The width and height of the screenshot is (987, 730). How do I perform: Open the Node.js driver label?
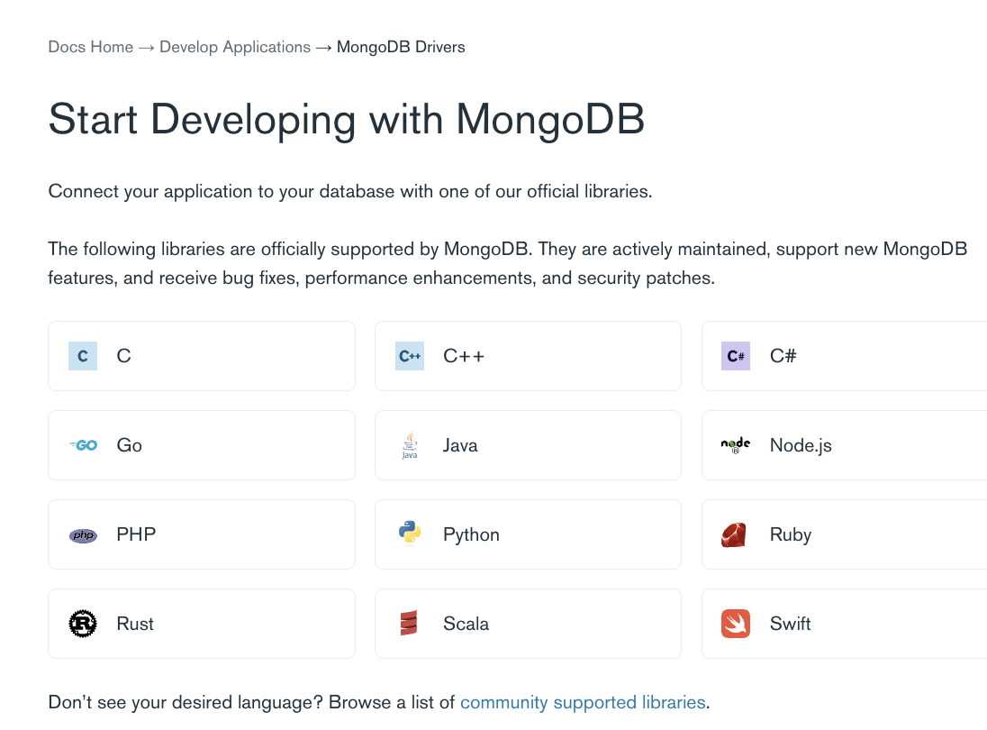(x=801, y=445)
